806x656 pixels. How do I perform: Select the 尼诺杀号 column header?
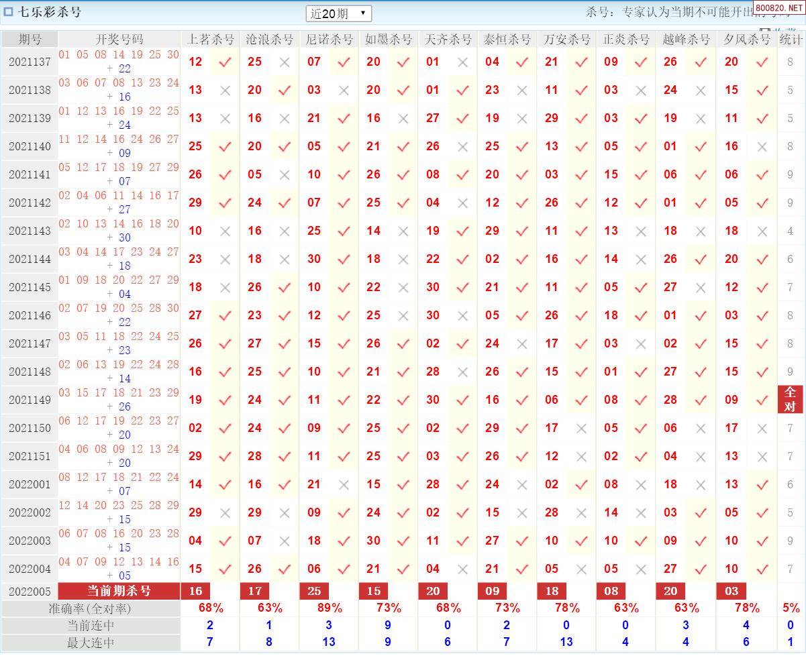[329, 39]
